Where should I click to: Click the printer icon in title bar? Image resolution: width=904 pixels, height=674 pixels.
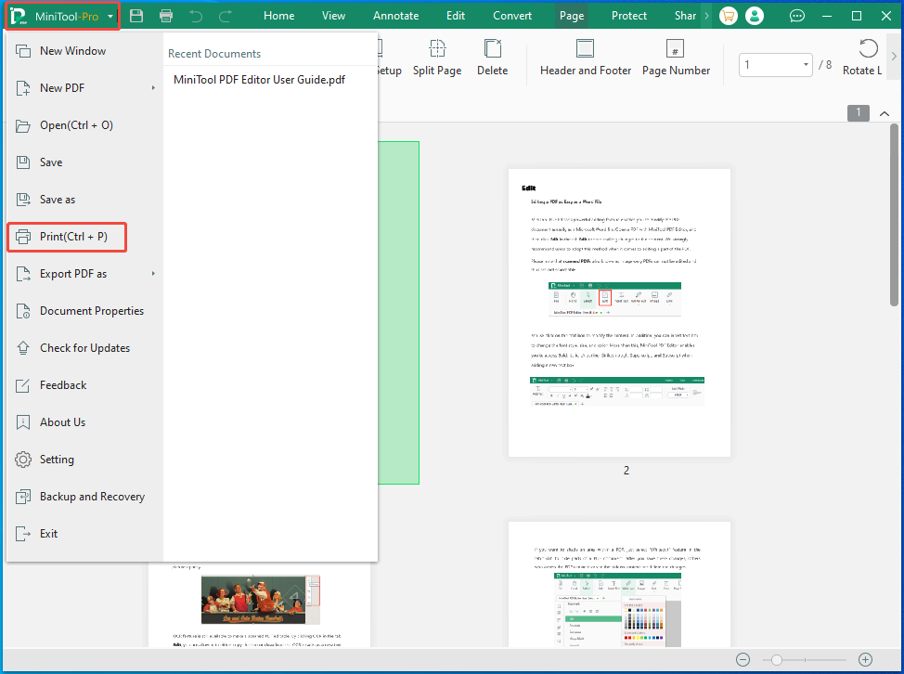[x=166, y=16]
